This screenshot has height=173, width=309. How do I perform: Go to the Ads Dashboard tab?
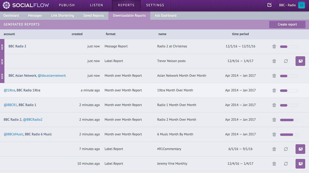(166, 15)
